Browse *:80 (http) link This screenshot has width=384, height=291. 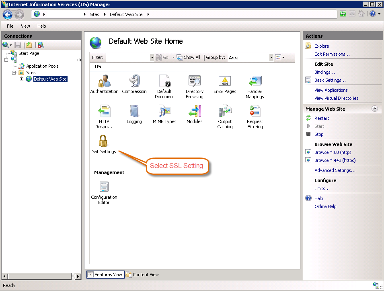[333, 153]
